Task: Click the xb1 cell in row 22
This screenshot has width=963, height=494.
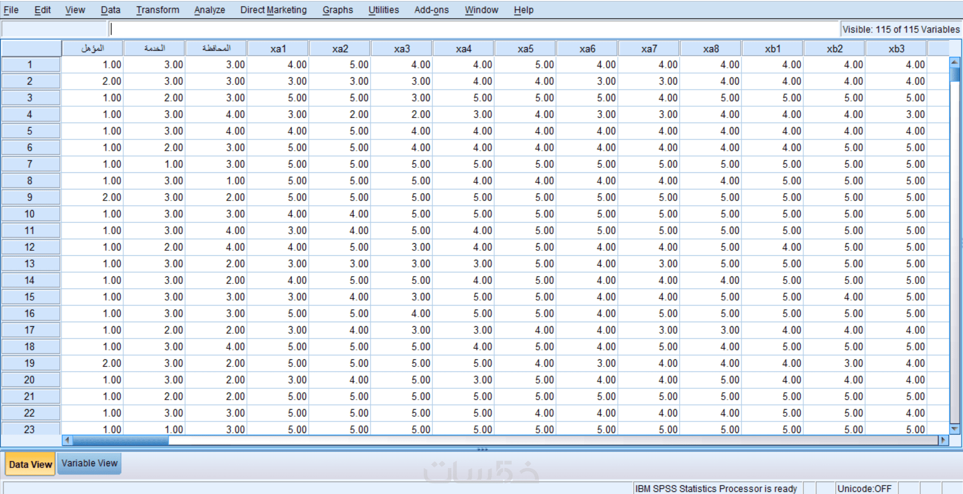Action: tap(773, 413)
